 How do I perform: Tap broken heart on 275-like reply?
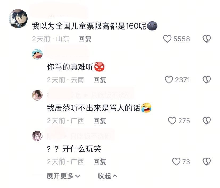(x=207, y=121)
